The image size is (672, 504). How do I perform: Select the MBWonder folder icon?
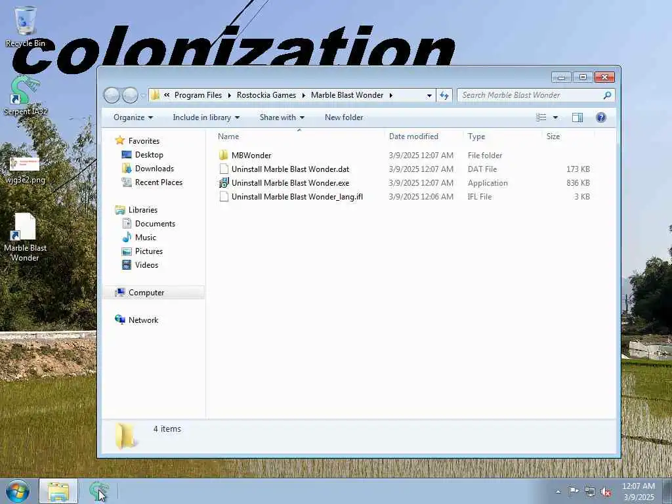pyautogui.click(x=223, y=155)
